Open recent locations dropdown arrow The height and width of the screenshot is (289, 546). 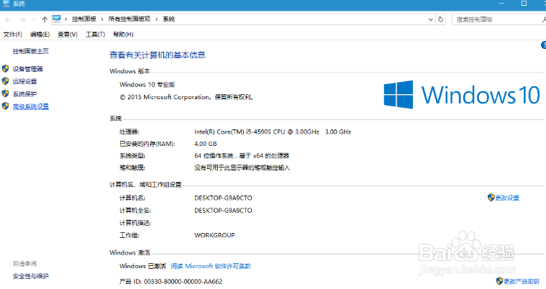click(x=34, y=19)
